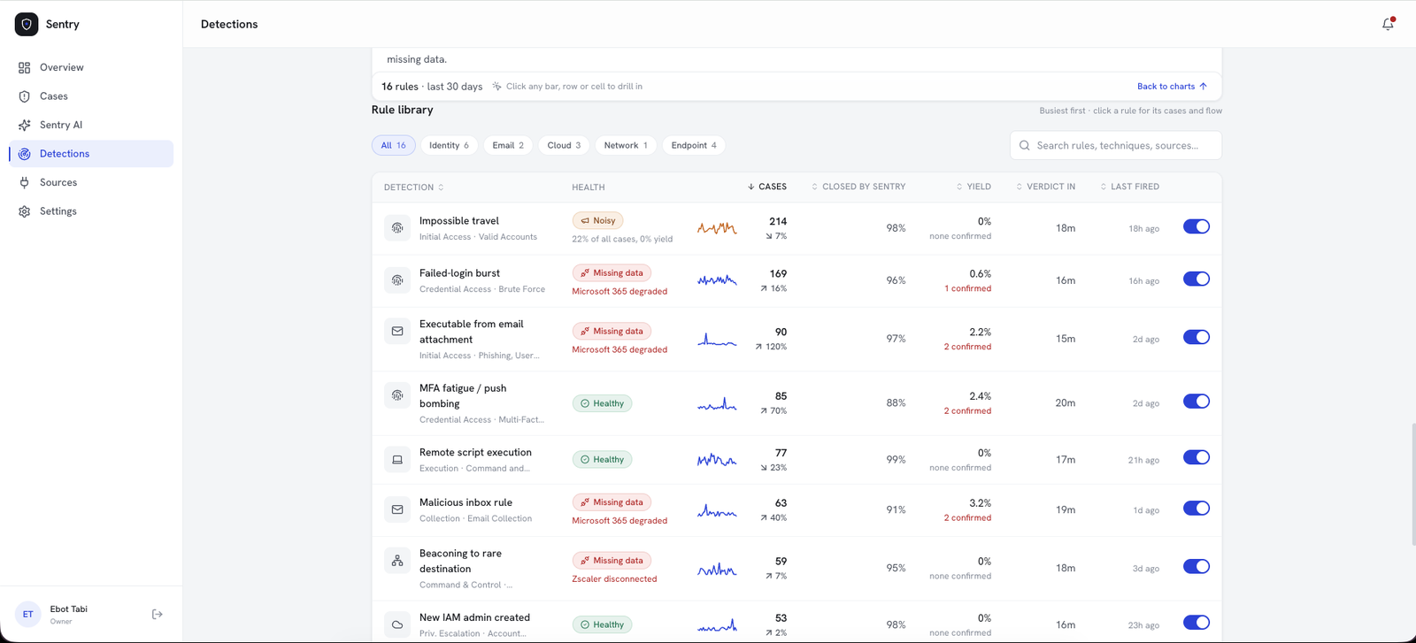The width and height of the screenshot is (1416, 643).
Task: Click the network icon for Beaconing to rare destination
Action: click(397, 561)
